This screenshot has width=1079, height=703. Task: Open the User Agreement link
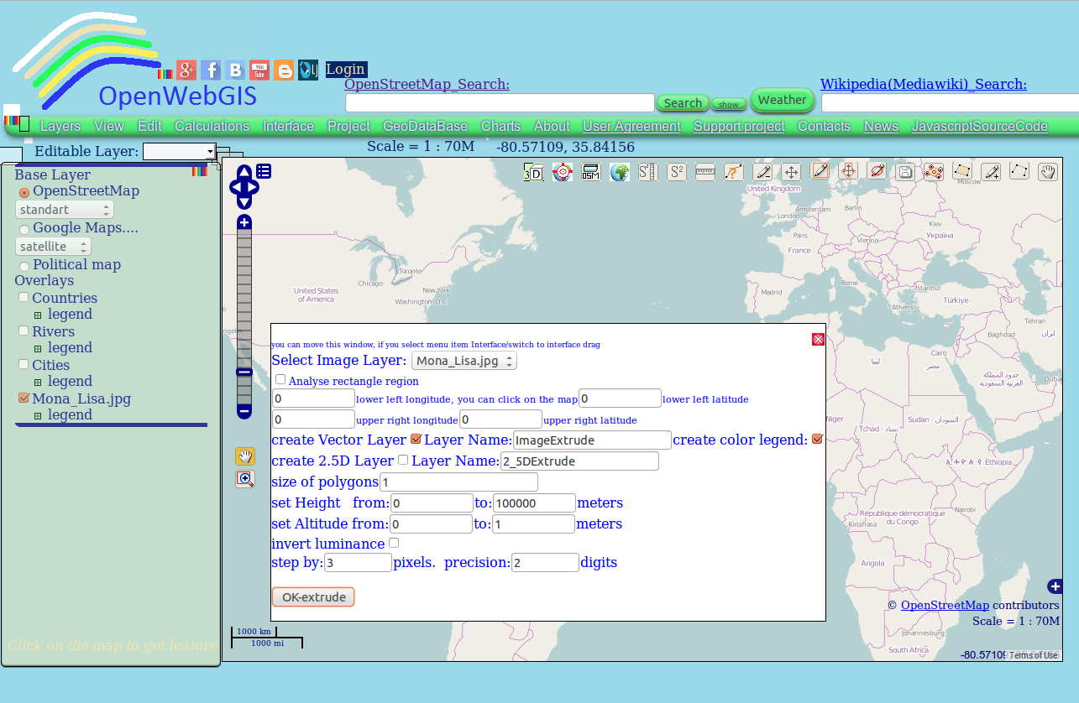pyautogui.click(x=631, y=126)
